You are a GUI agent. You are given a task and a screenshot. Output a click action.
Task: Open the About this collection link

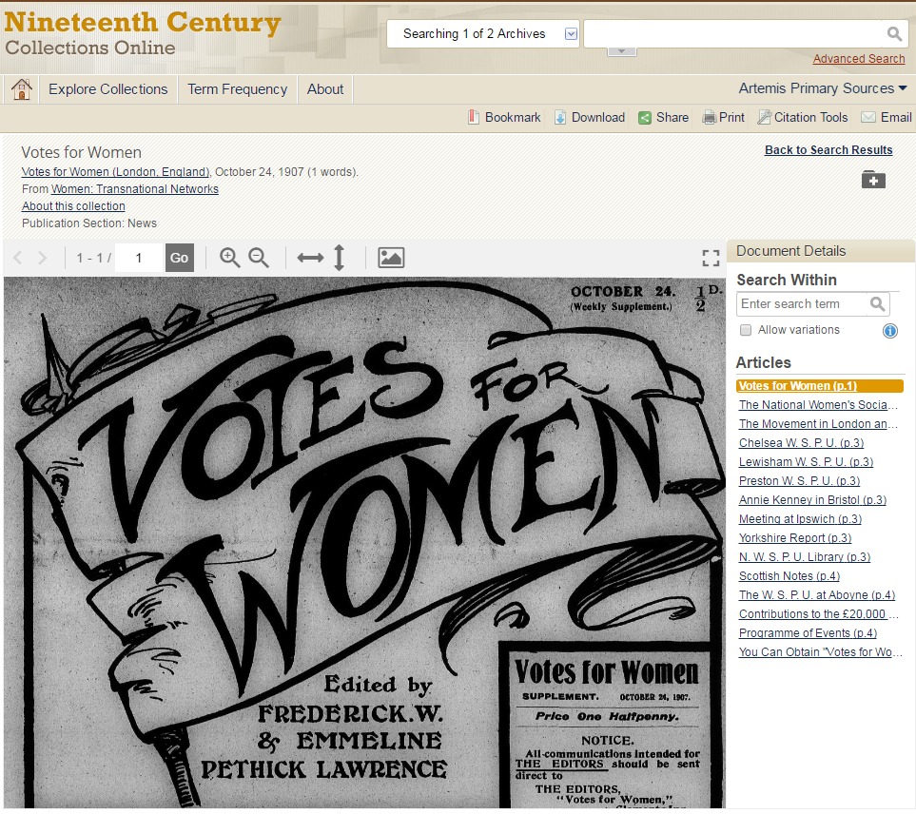tap(73, 206)
